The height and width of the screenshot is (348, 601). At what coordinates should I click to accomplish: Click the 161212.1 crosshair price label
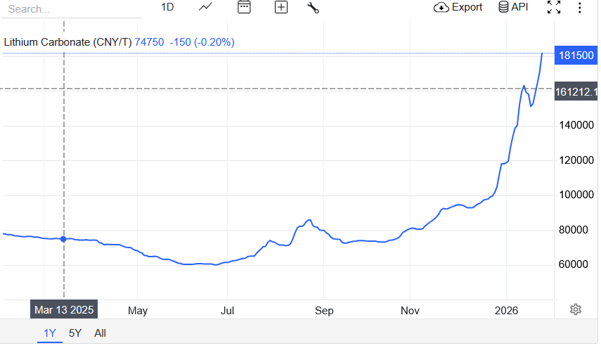576,91
